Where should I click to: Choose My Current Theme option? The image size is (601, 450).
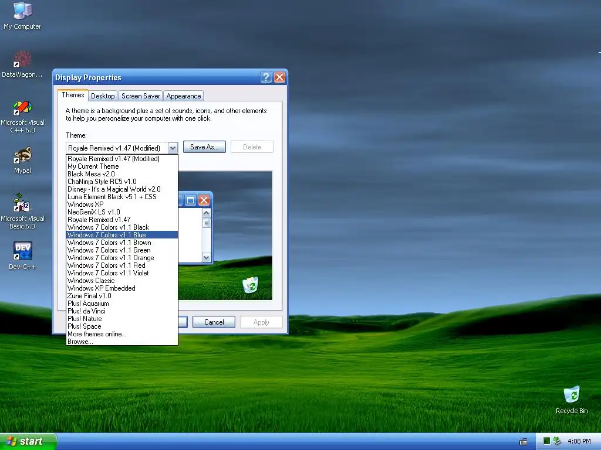[x=122, y=166]
